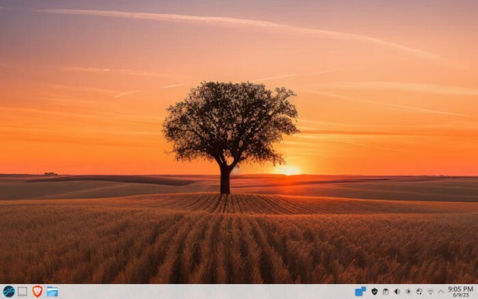
Task: Open the application launcher menu
Action: [8, 291]
